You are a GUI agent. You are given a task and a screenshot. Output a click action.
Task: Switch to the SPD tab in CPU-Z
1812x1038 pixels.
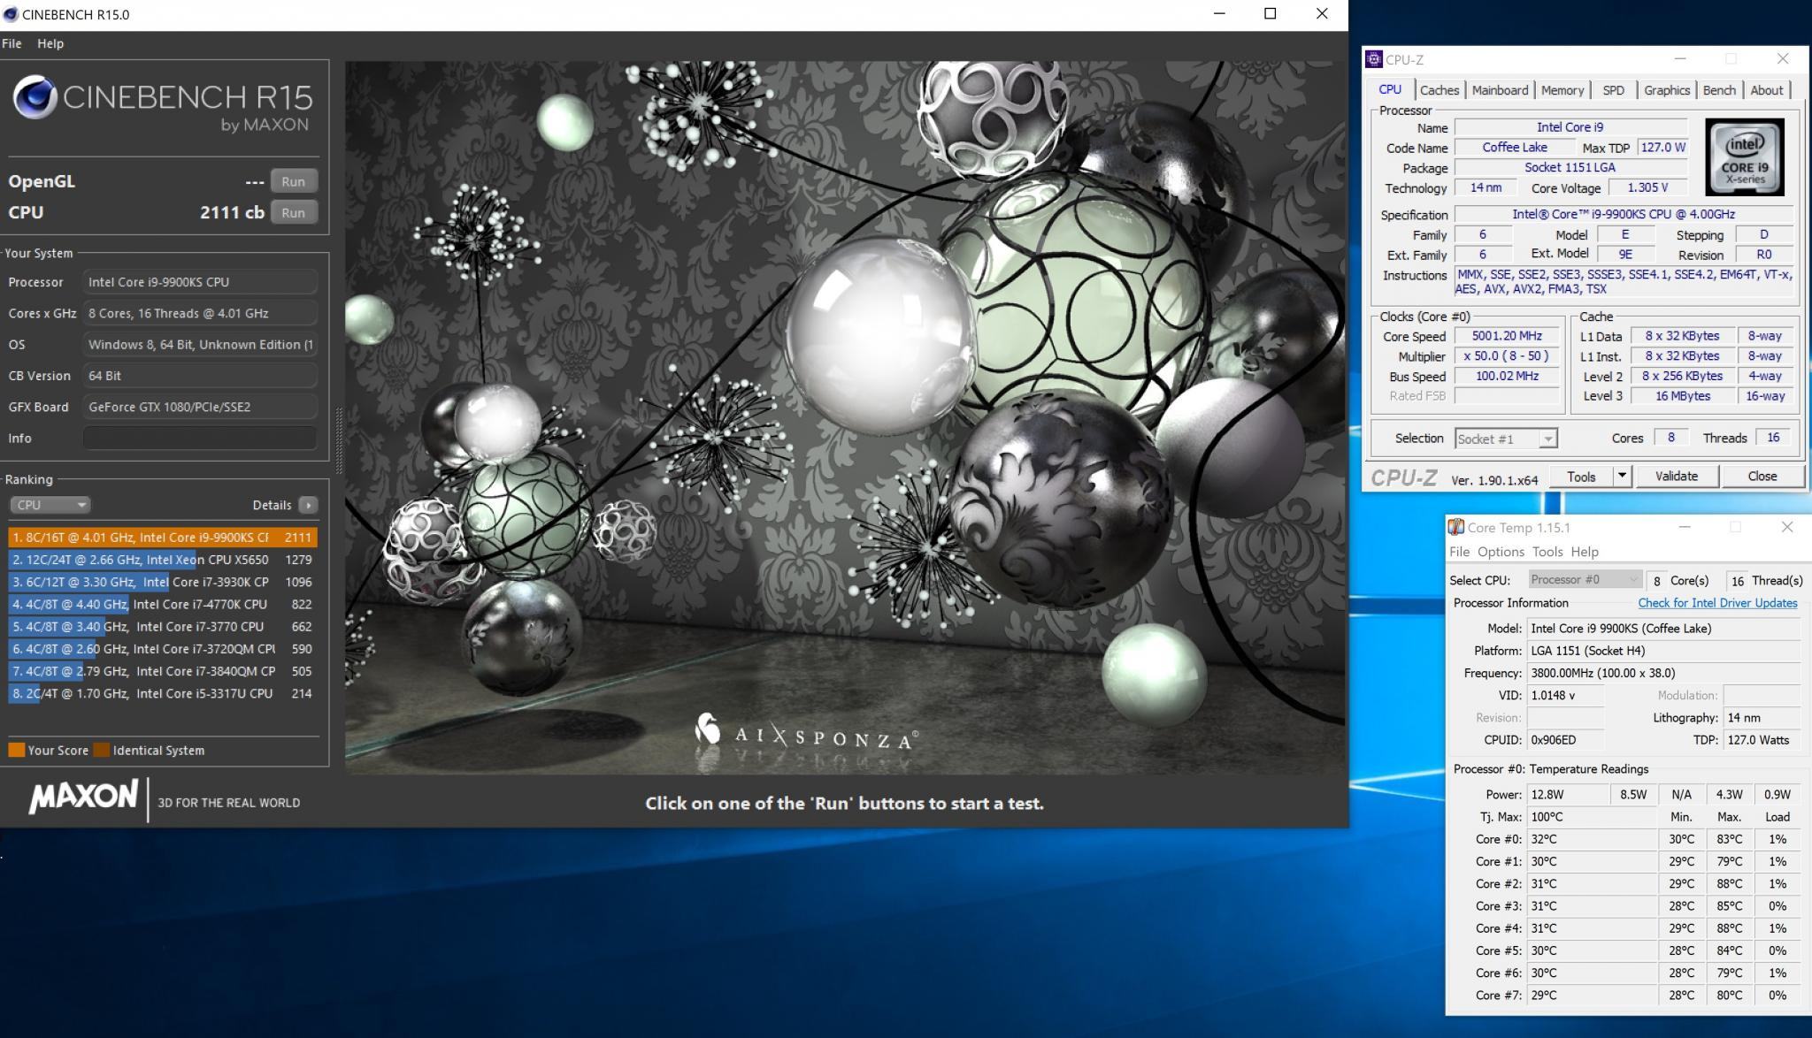1613,90
